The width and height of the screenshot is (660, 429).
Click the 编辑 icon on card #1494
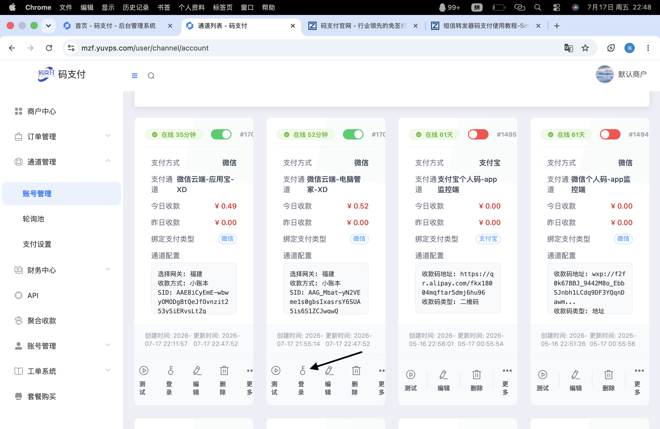pos(575,375)
